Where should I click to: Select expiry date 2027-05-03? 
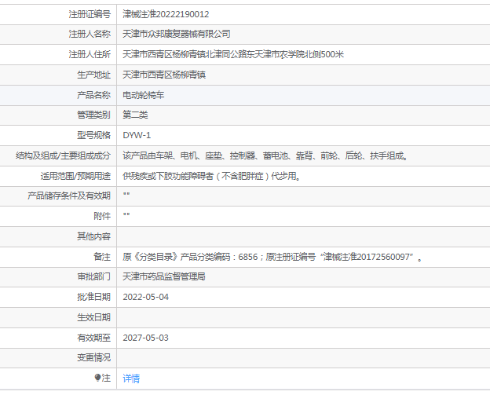coord(145,338)
